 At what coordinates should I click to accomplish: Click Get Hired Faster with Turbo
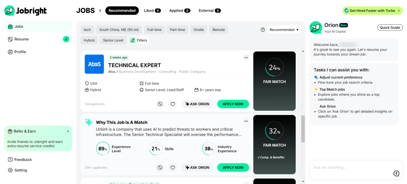pos(372,11)
